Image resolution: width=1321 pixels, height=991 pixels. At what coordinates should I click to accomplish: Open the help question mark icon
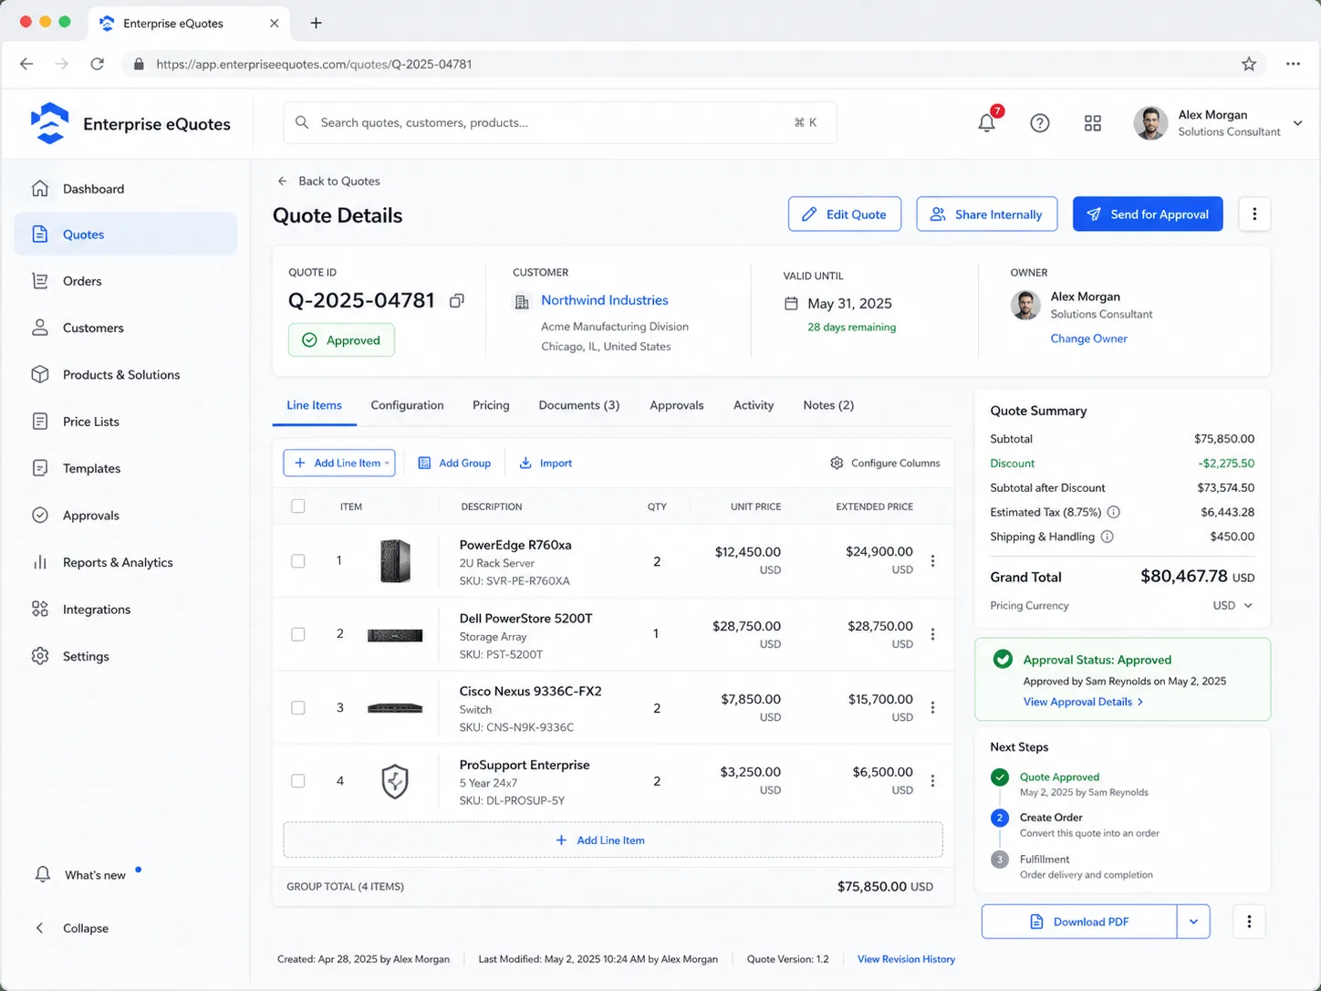tap(1040, 123)
